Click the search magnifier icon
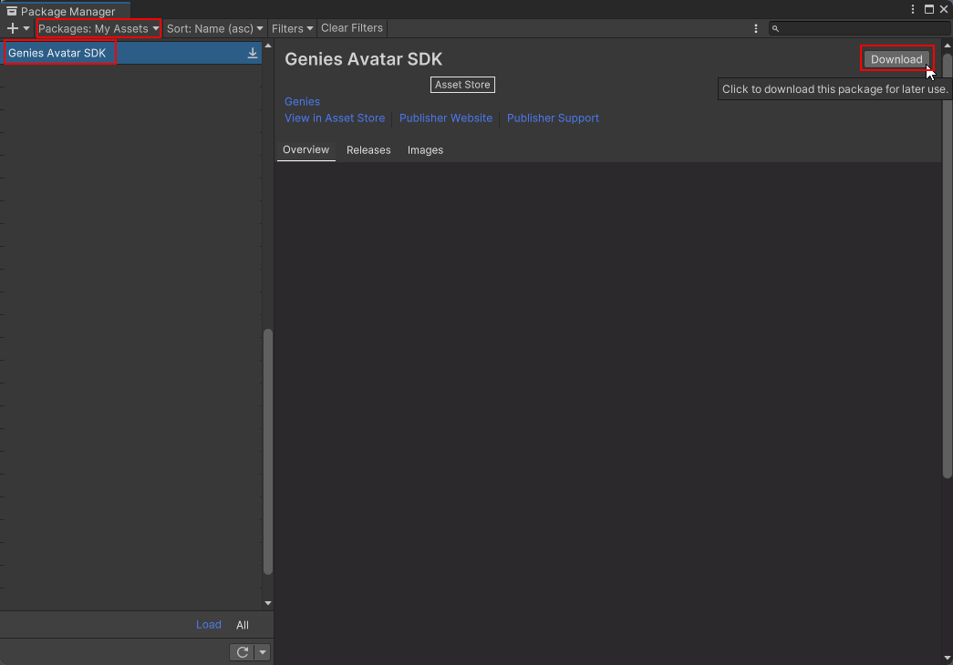953x665 pixels. pos(776,29)
